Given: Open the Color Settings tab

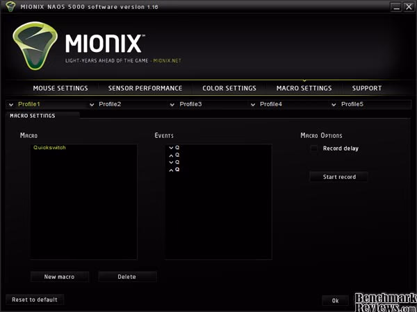Looking at the screenshot, I should point(229,88).
